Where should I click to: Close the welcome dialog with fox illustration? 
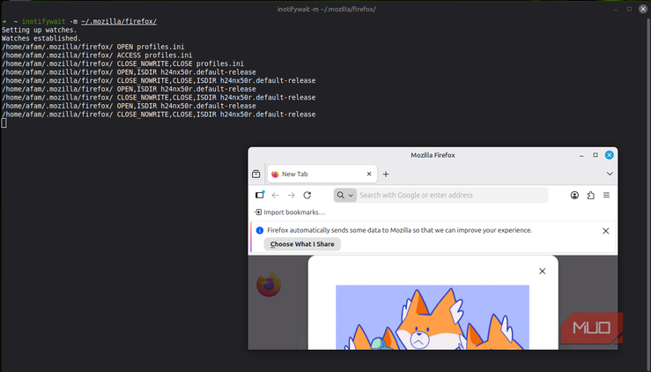543,272
